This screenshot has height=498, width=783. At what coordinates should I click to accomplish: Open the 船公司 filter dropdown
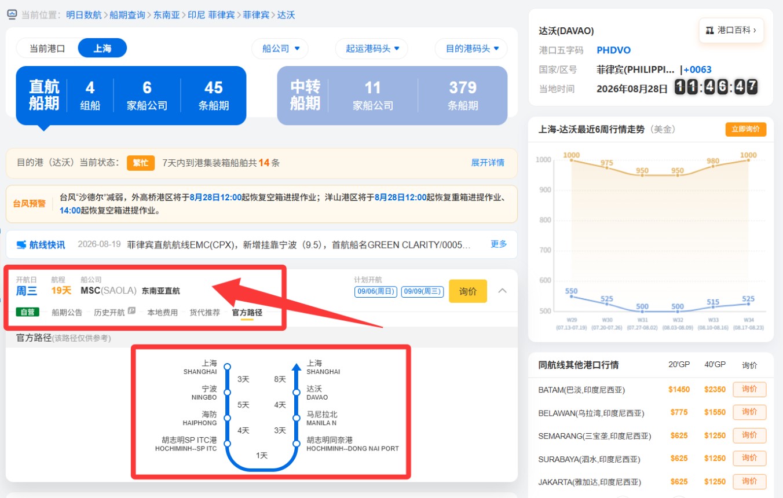pos(280,49)
